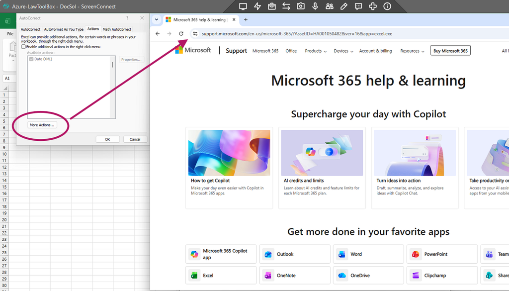
Task: Switch to AutoFormat As You Type tab
Action: tap(64, 29)
